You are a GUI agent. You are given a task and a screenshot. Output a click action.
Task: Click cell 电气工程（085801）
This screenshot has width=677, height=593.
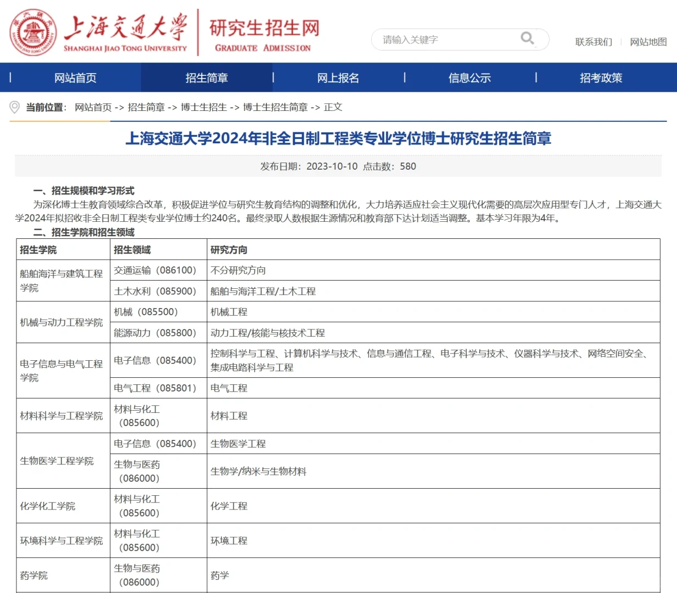pos(159,388)
